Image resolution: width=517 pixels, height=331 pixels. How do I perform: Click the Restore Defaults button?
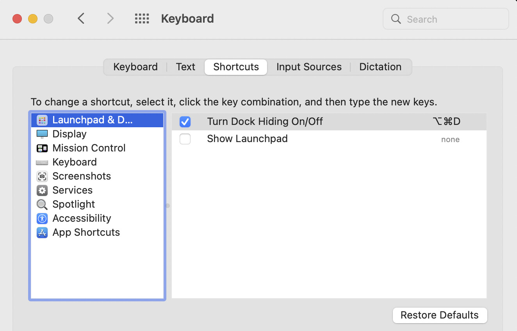pos(440,315)
